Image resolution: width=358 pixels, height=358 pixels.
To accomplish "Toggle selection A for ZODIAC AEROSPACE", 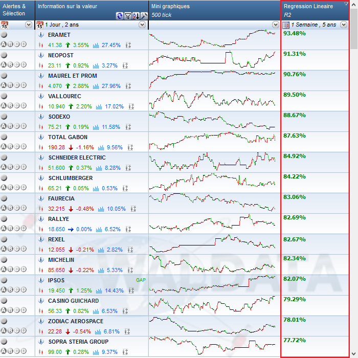I will (x=4, y=330).
